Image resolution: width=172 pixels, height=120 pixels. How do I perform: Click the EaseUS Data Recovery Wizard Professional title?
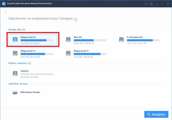29,3
